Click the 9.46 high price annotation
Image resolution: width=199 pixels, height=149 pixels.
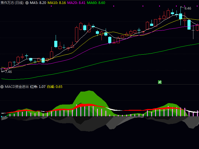click(188, 8)
